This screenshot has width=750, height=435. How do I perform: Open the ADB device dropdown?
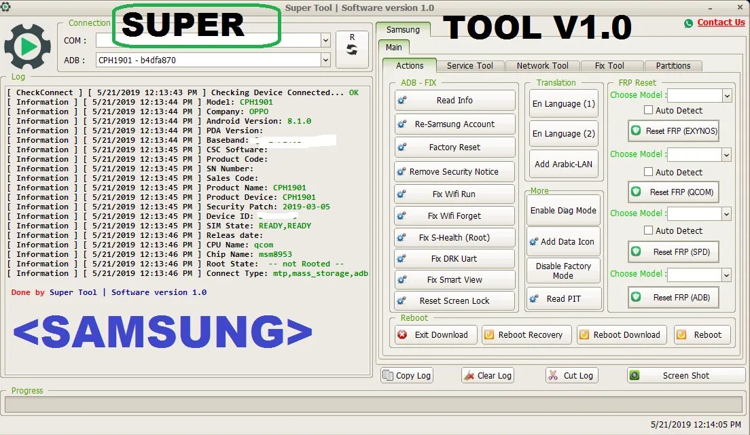[x=325, y=60]
